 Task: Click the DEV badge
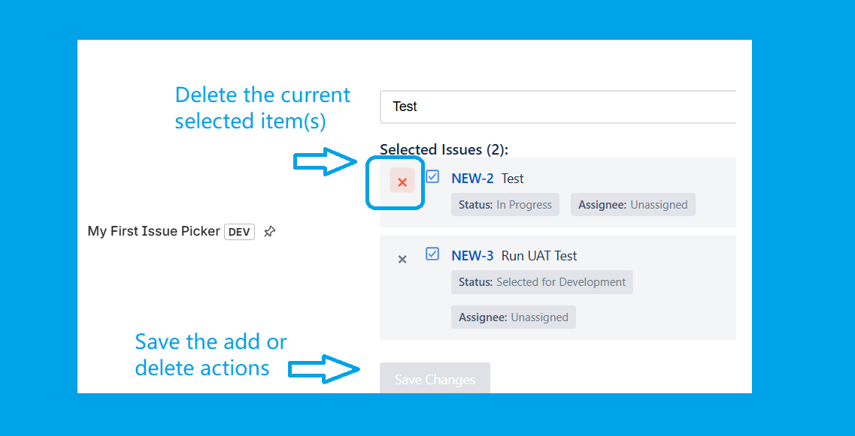coord(239,232)
